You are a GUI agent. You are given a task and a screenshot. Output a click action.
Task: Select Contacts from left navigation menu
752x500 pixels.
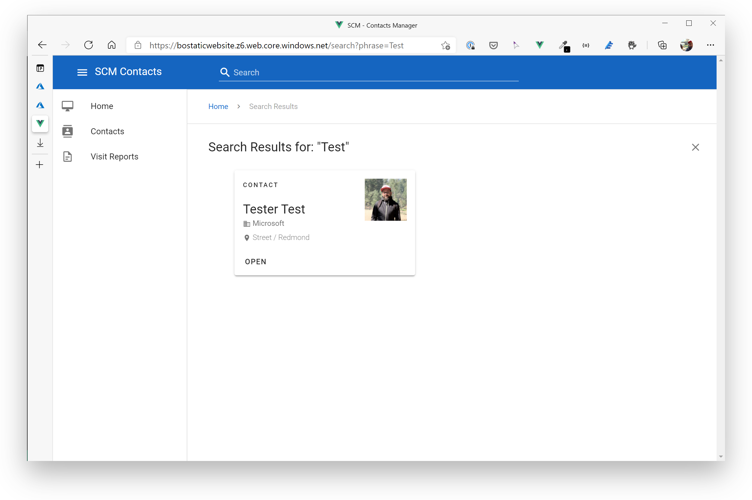point(107,131)
